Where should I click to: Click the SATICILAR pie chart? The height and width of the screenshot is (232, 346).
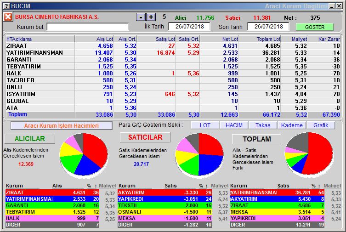[199, 155]
